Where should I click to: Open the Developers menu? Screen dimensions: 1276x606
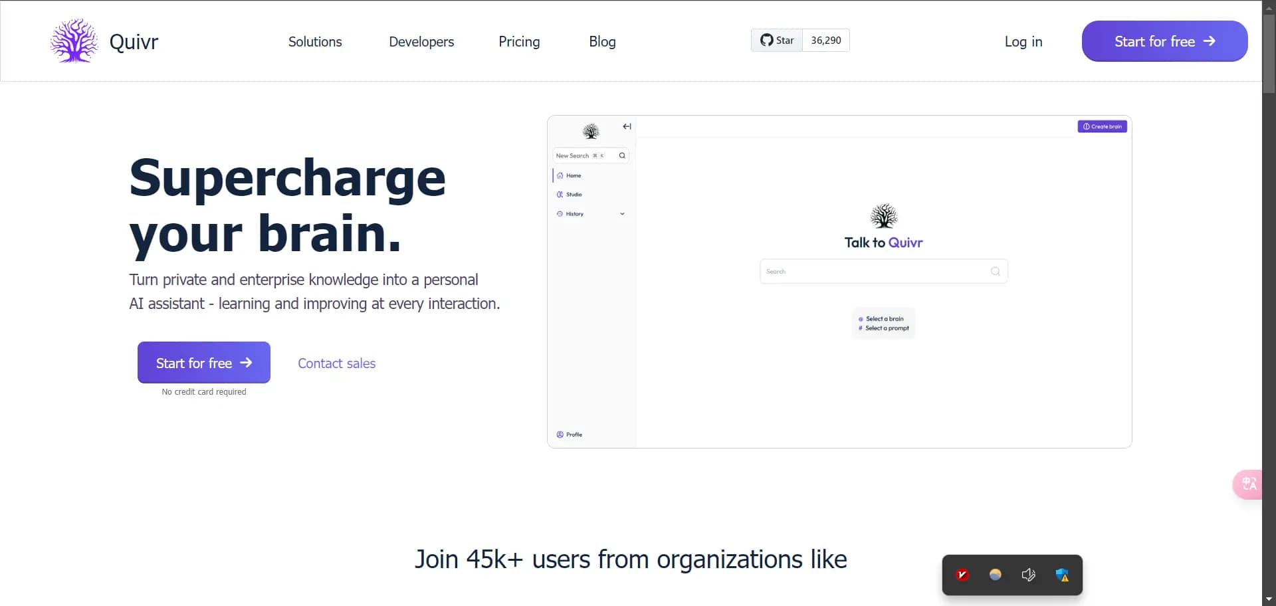click(421, 42)
